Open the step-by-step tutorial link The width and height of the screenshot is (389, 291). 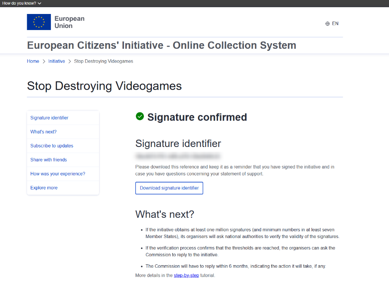tap(186, 275)
